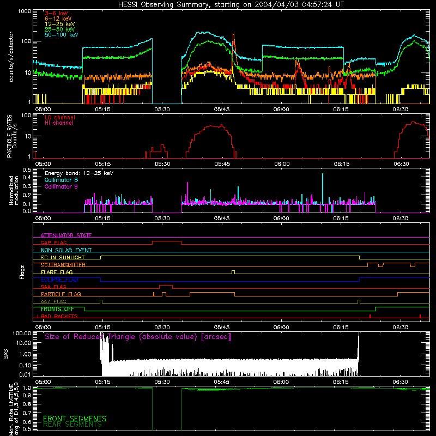
Task: Click the SC_IN_SUNLIGHT flag label
Action: point(63,257)
